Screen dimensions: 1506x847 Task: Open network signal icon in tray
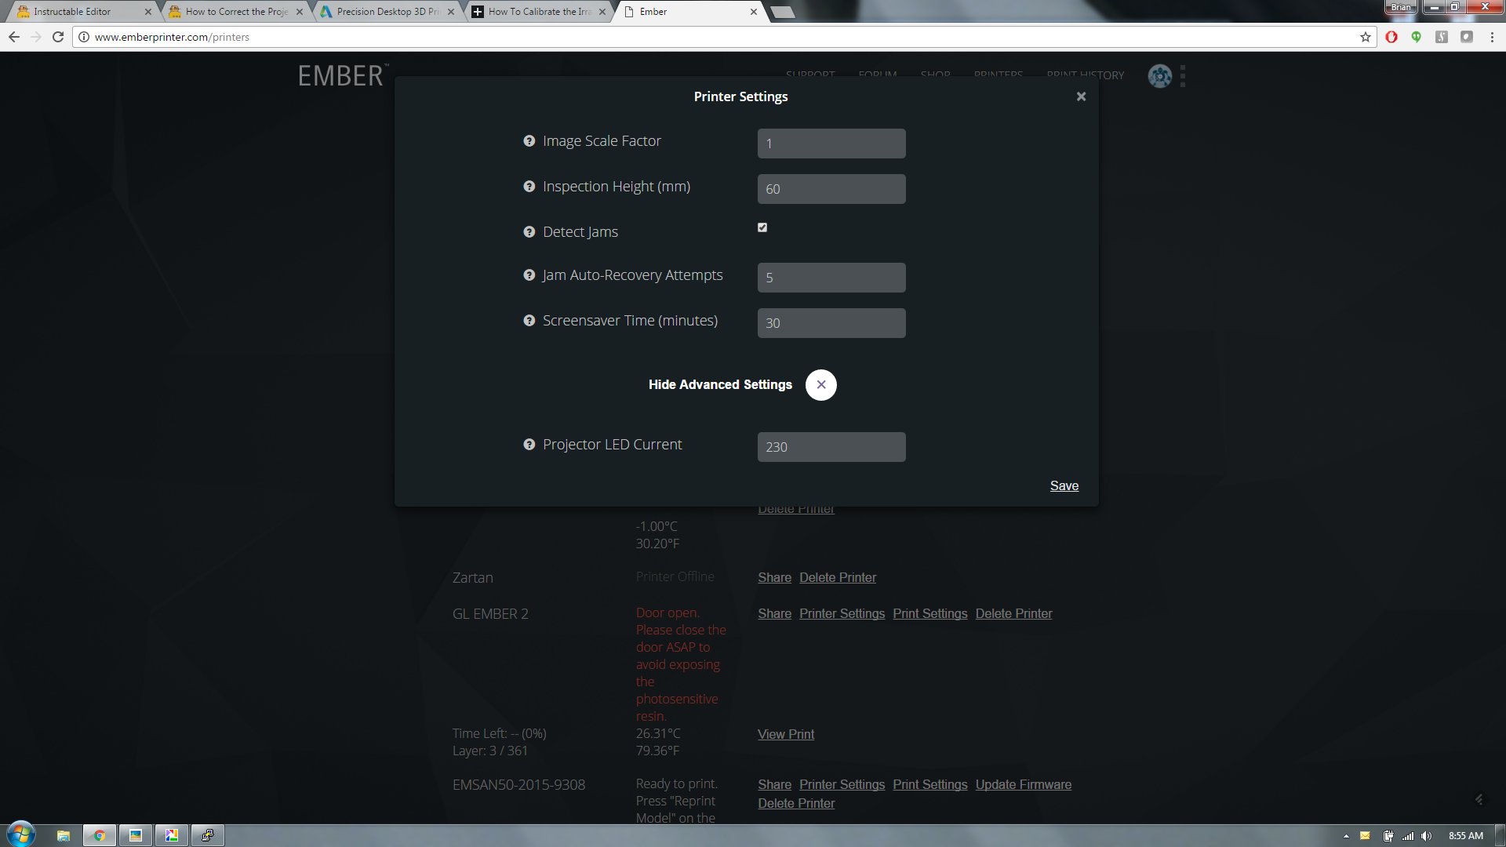(x=1407, y=836)
